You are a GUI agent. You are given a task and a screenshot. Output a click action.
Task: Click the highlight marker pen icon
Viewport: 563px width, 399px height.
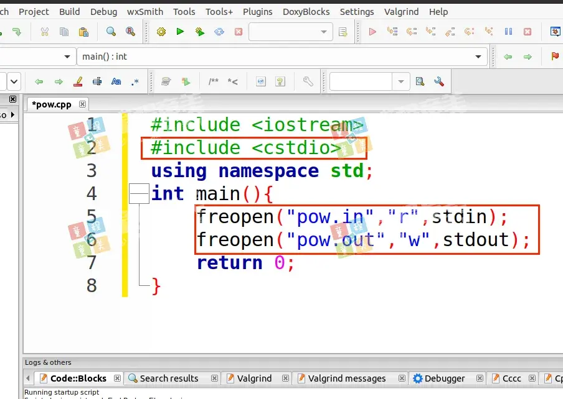pos(78,81)
